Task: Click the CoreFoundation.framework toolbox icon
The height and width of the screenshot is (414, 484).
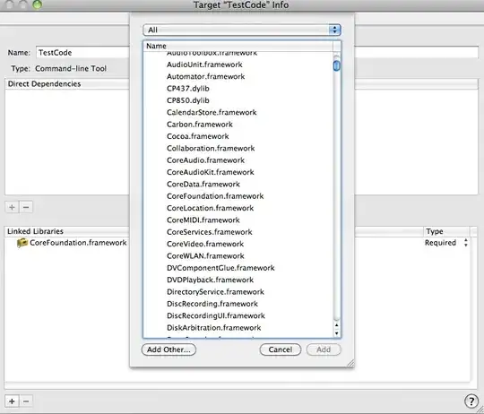Action: (22, 243)
